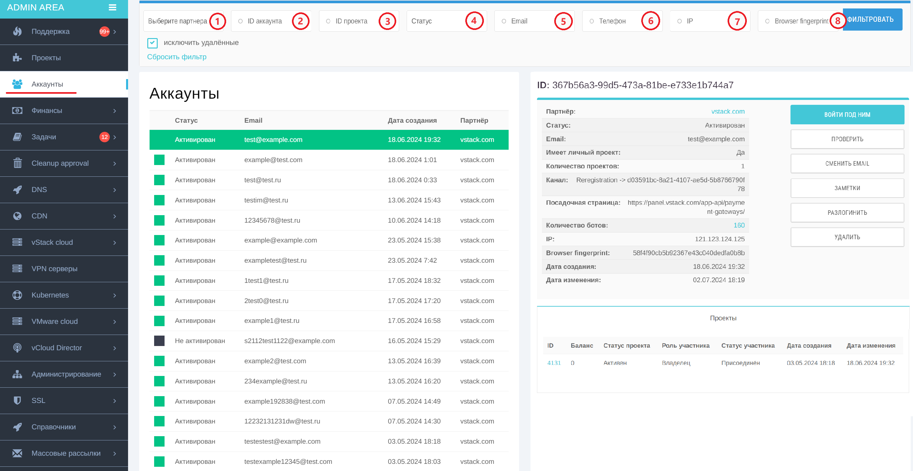Expand the Задачи submenu chevron
This screenshot has width=913, height=471.
click(115, 137)
